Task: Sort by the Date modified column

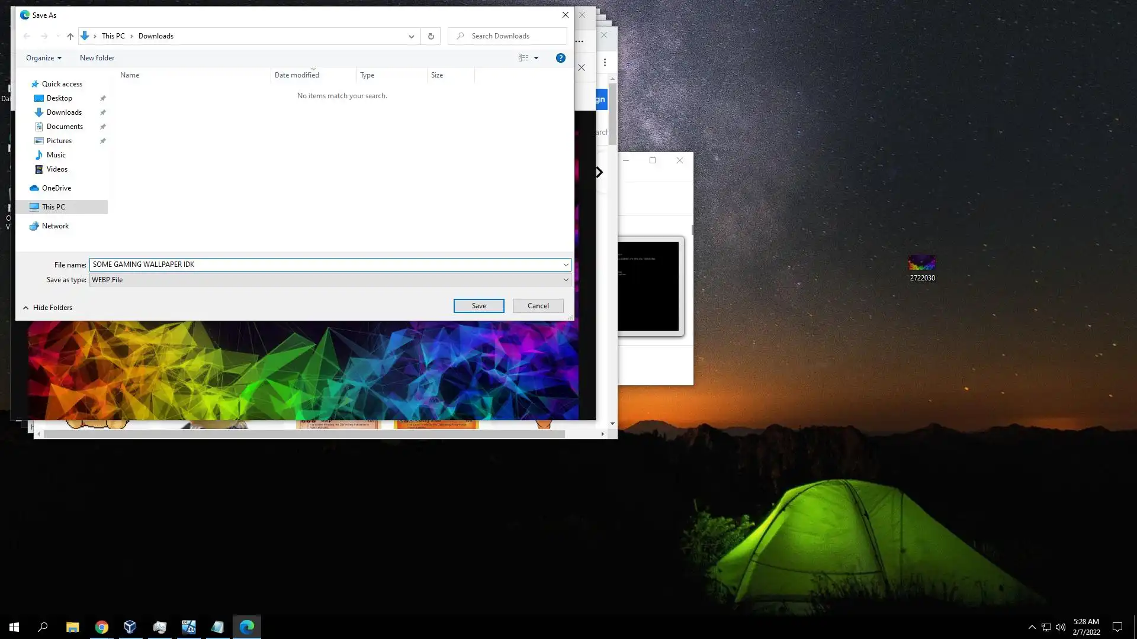Action: [x=297, y=75]
